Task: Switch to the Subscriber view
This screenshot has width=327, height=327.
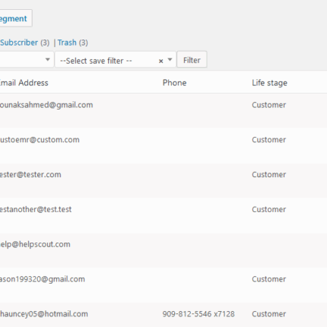Action: (19, 43)
